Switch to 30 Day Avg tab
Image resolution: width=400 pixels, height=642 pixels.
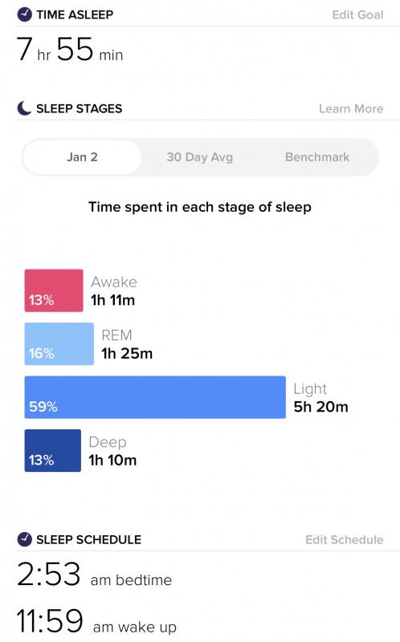tap(199, 157)
